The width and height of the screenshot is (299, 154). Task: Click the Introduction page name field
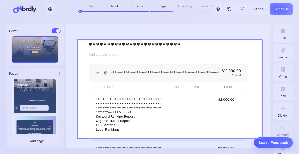[34, 108]
